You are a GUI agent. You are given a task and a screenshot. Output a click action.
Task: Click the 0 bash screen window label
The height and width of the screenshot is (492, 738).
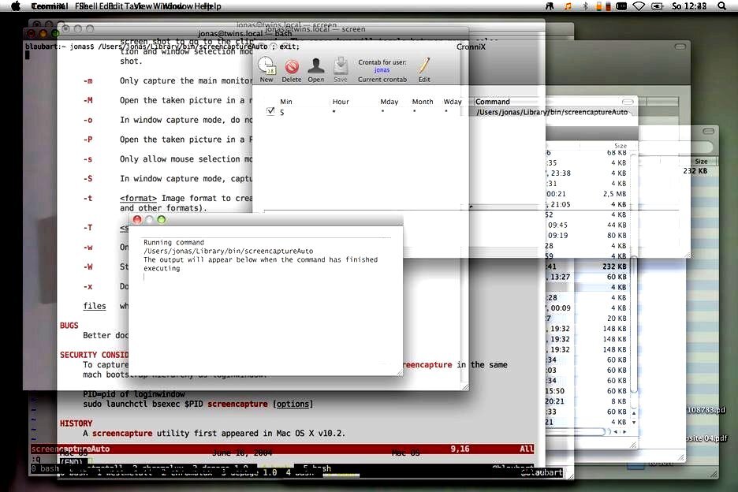[x=45, y=468]
